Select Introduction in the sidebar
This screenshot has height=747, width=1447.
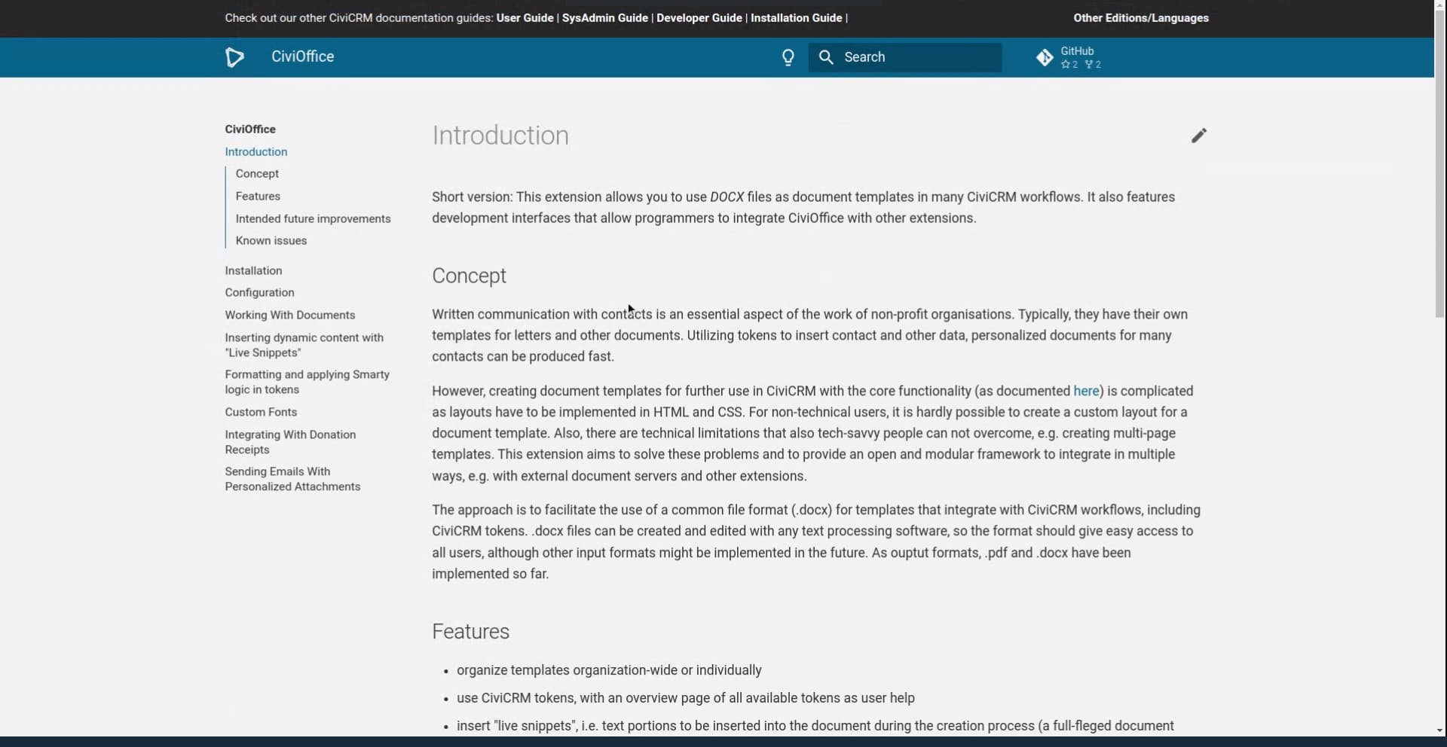coord(255,151)
